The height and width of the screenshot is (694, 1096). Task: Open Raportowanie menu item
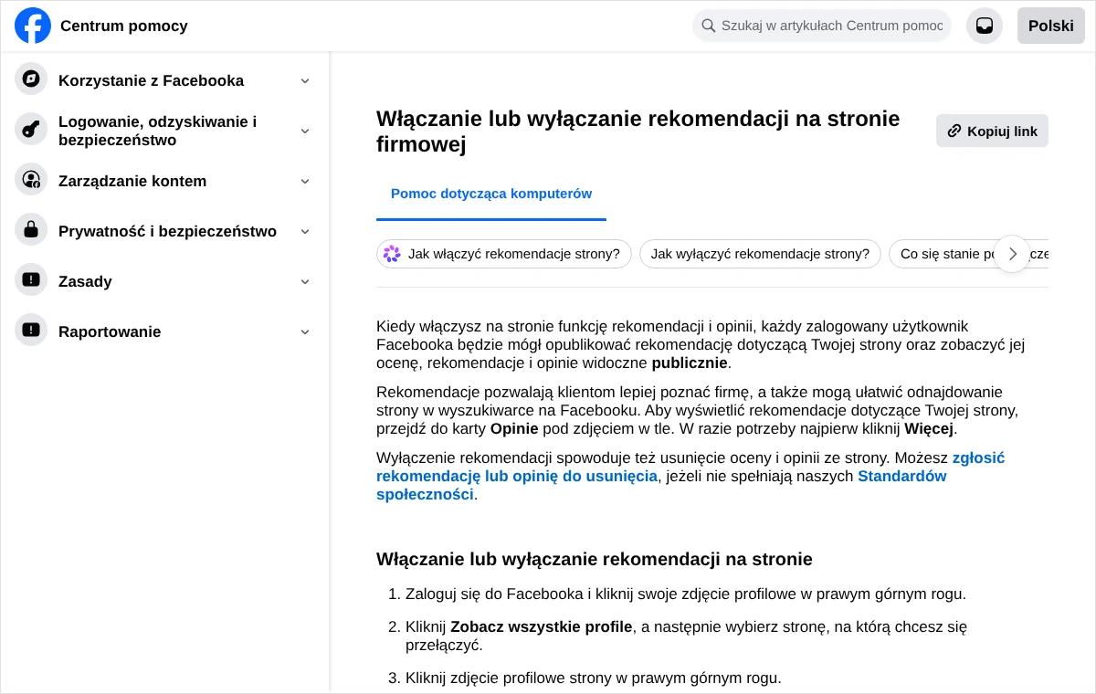[165, 331]
